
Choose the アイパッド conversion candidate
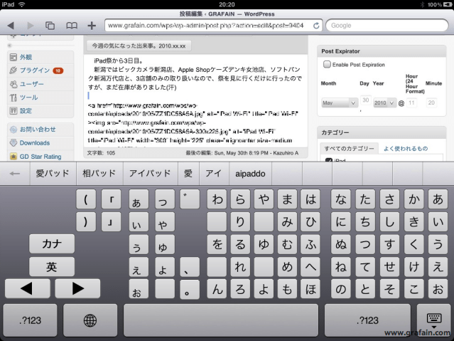point(151,174)
